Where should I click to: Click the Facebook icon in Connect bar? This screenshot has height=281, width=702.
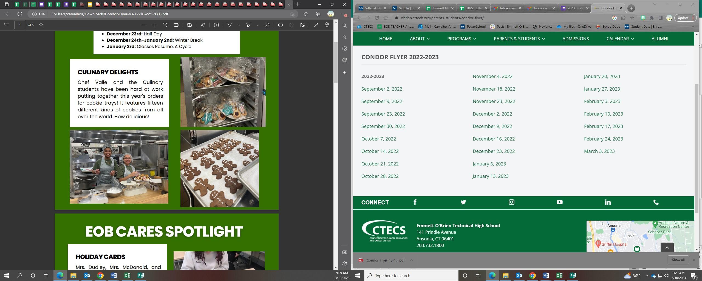tap(415, 202)
